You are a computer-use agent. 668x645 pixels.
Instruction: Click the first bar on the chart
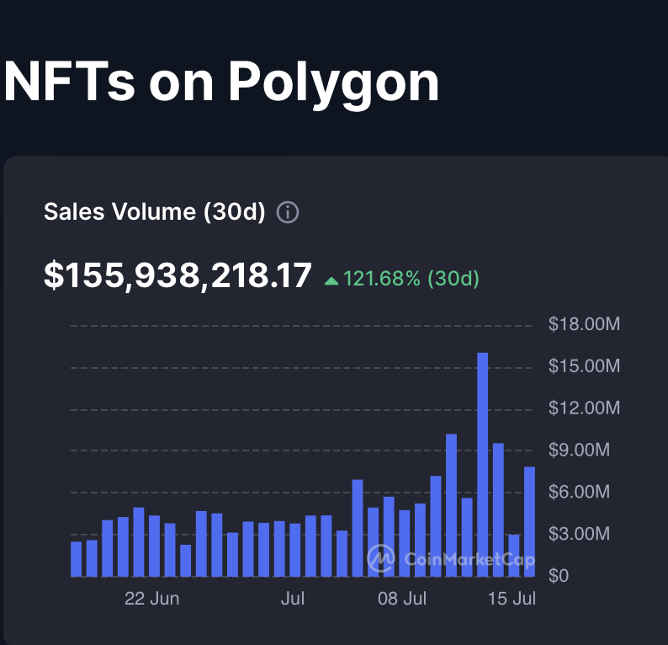point(76,559)
